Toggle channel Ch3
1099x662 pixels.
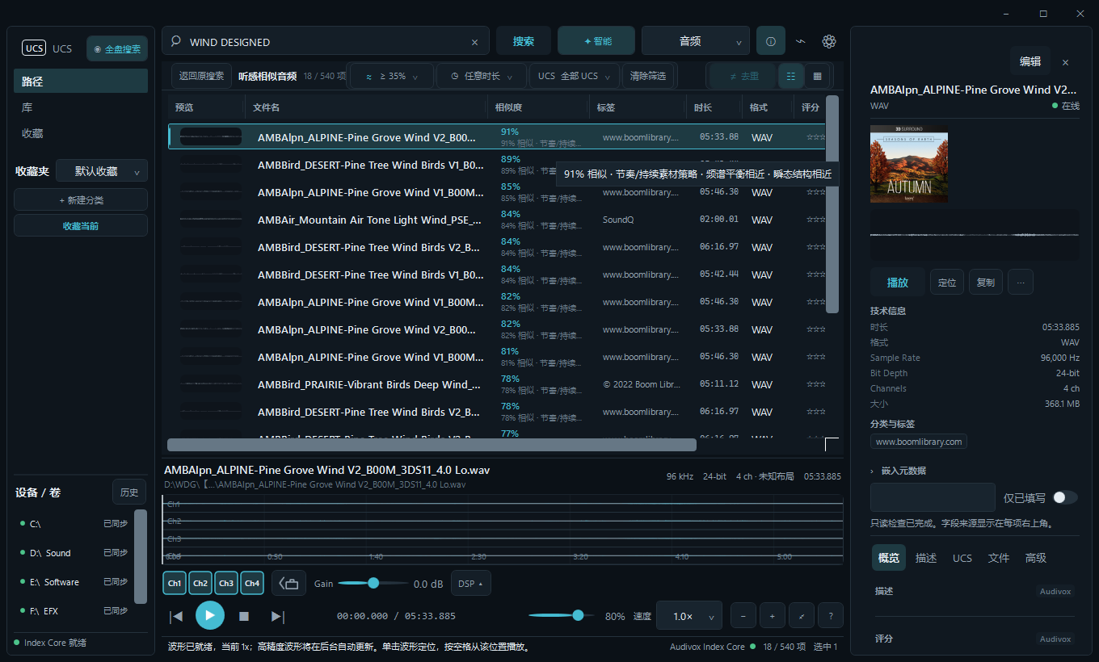coord(226,583)
